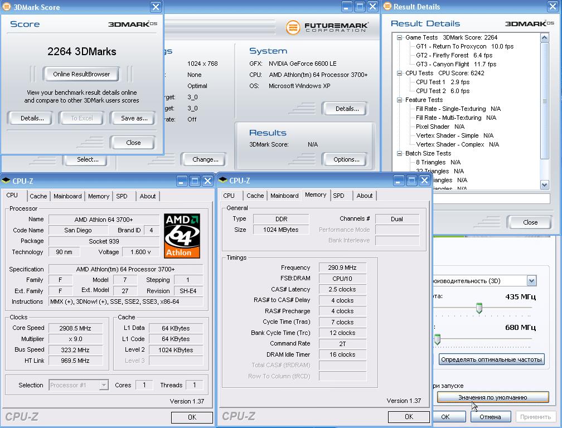Collapse the Batch Size Tests node
The height and width of the screenshot is (428, 562).
[x=399, y=153]
